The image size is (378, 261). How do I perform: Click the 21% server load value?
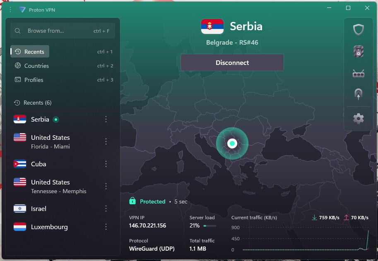195,225
